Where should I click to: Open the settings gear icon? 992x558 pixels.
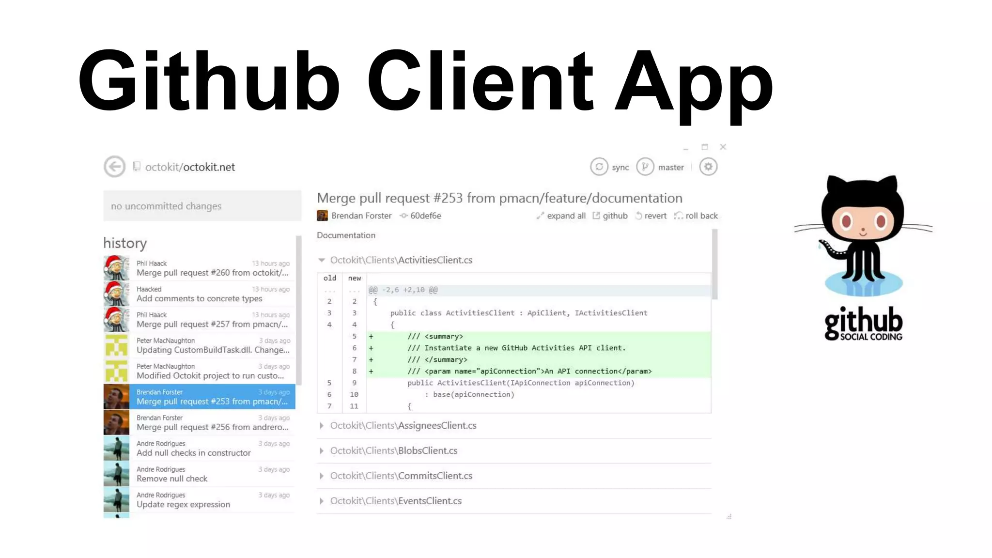coord(708,167)
